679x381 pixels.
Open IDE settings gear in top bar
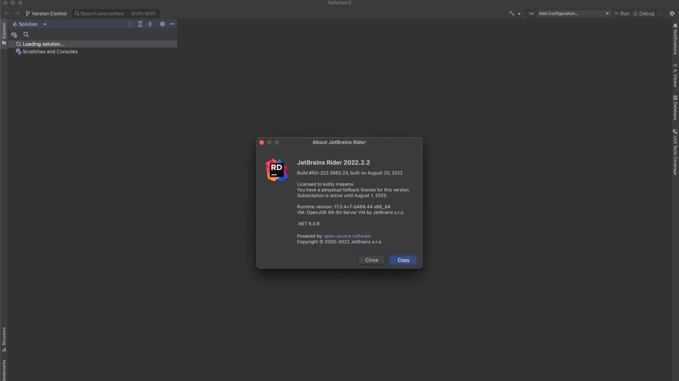[672, 14]
